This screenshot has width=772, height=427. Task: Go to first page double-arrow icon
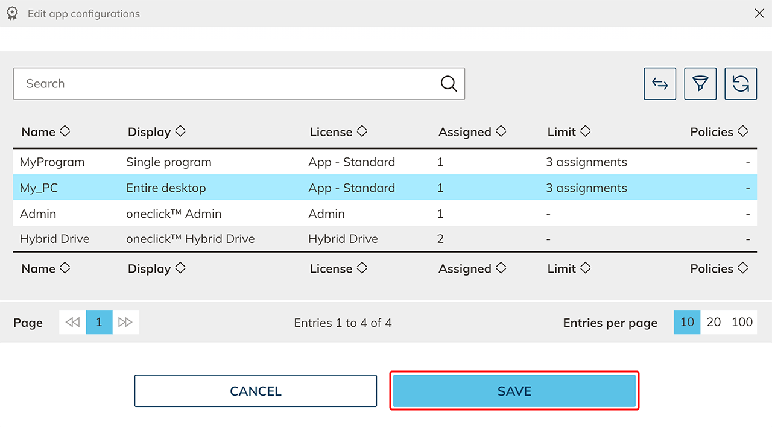click(x=73, y=323)
